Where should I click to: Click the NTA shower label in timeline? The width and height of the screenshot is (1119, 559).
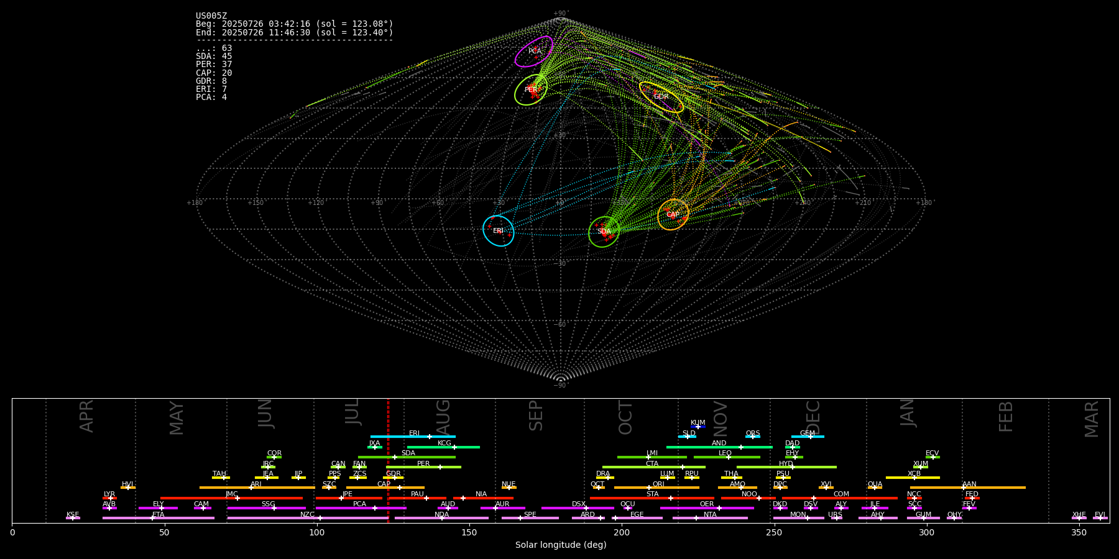[710, 514]
